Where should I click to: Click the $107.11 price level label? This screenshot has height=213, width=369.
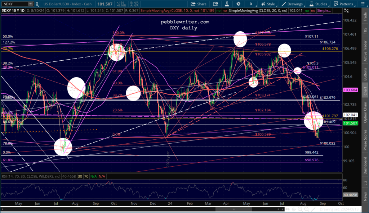pos(311,36)
